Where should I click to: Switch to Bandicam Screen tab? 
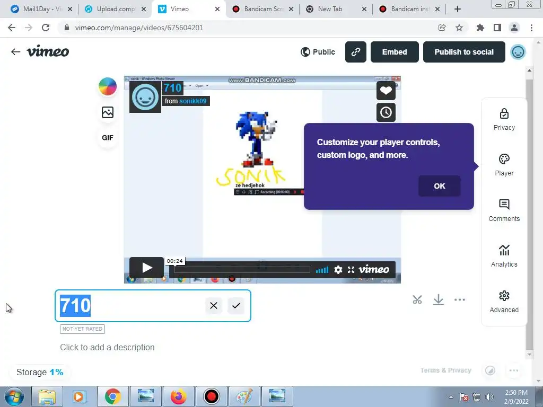263,9
